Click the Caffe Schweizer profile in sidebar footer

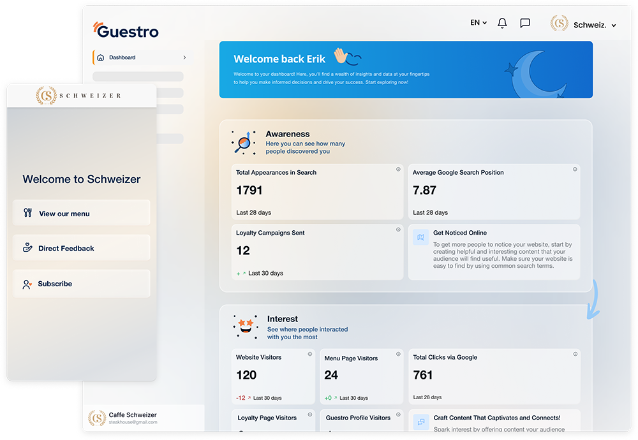point(132,418)
